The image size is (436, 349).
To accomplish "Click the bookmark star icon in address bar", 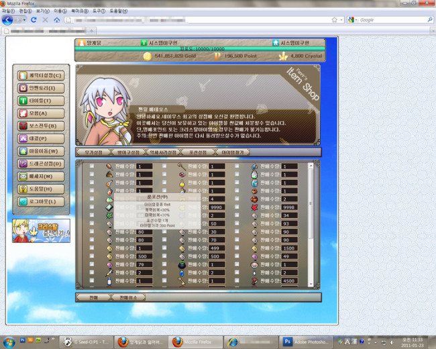I will click(334, 19).
